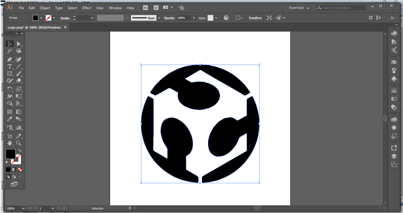Choose the Slice tool
Viewport: 403px width, 213px height.
pyautogui.click(x=19, y=136)
